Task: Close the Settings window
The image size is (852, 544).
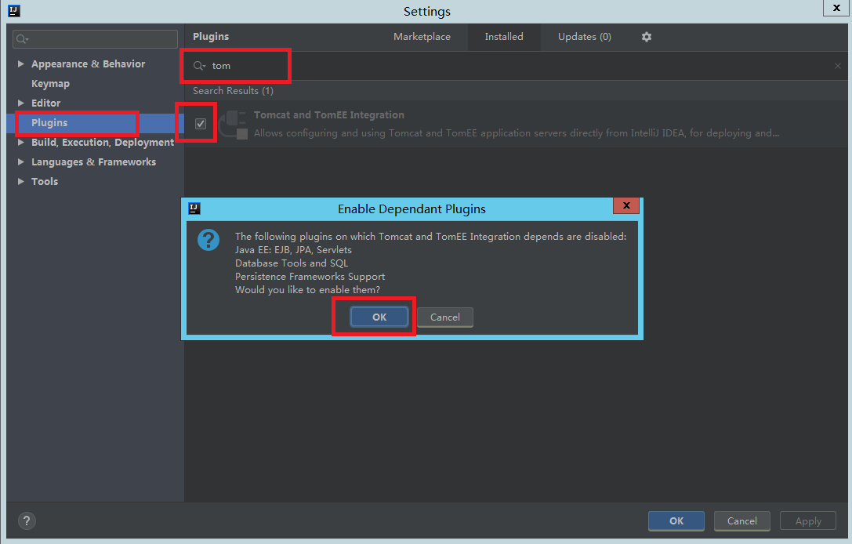Action: click(x=836, y=8)
